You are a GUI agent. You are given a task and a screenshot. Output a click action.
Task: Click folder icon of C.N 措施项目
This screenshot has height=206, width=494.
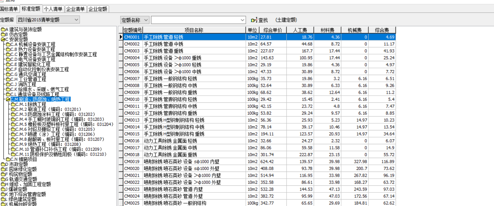8,159
